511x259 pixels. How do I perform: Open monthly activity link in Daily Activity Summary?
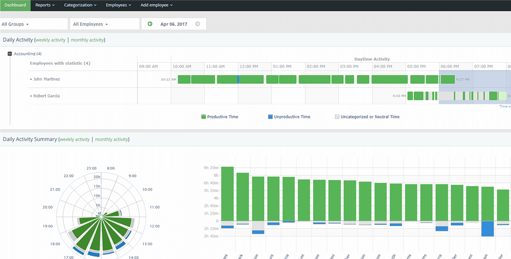112,140
